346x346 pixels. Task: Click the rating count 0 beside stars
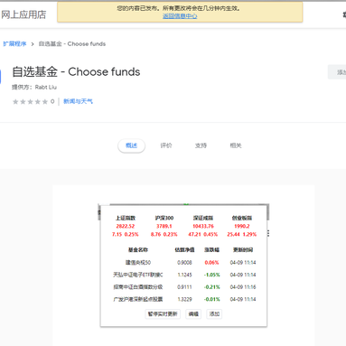coord(52,101)
